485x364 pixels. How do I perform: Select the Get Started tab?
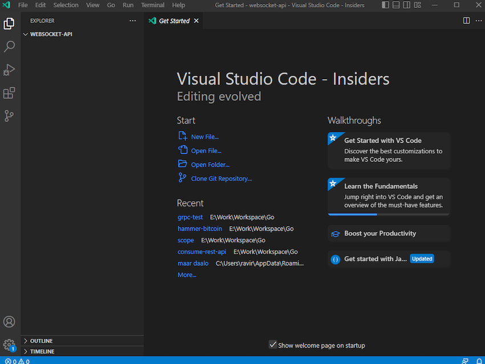point(173,21)
